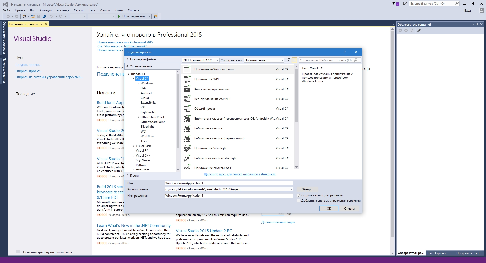The image size is (486, 263).
Task: Click the Обзор... browse button
Action: click(x=307, y=189)
